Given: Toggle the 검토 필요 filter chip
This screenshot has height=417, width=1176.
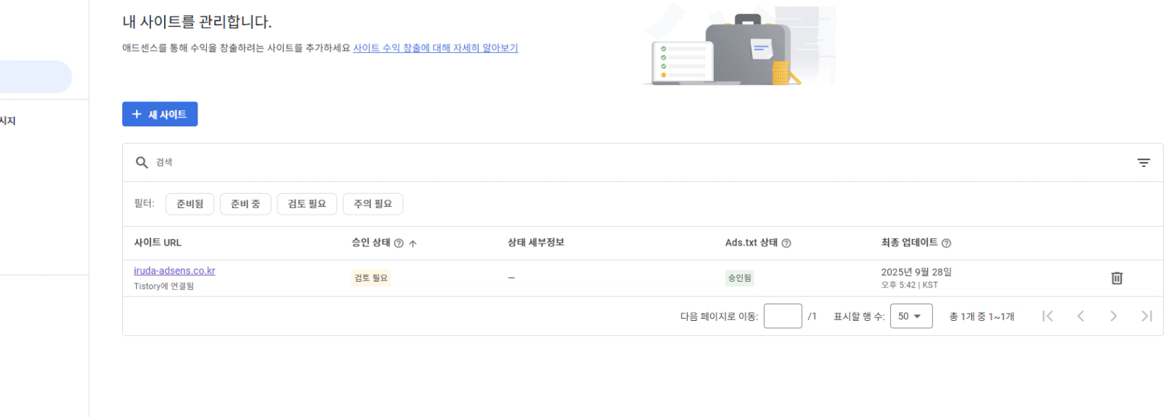Looking at the screenshot, I should 307,204.
